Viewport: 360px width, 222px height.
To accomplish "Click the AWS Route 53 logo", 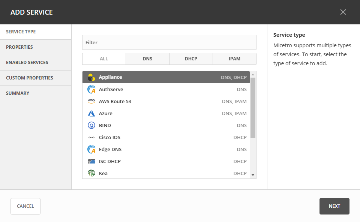I will tap(91, 101).
